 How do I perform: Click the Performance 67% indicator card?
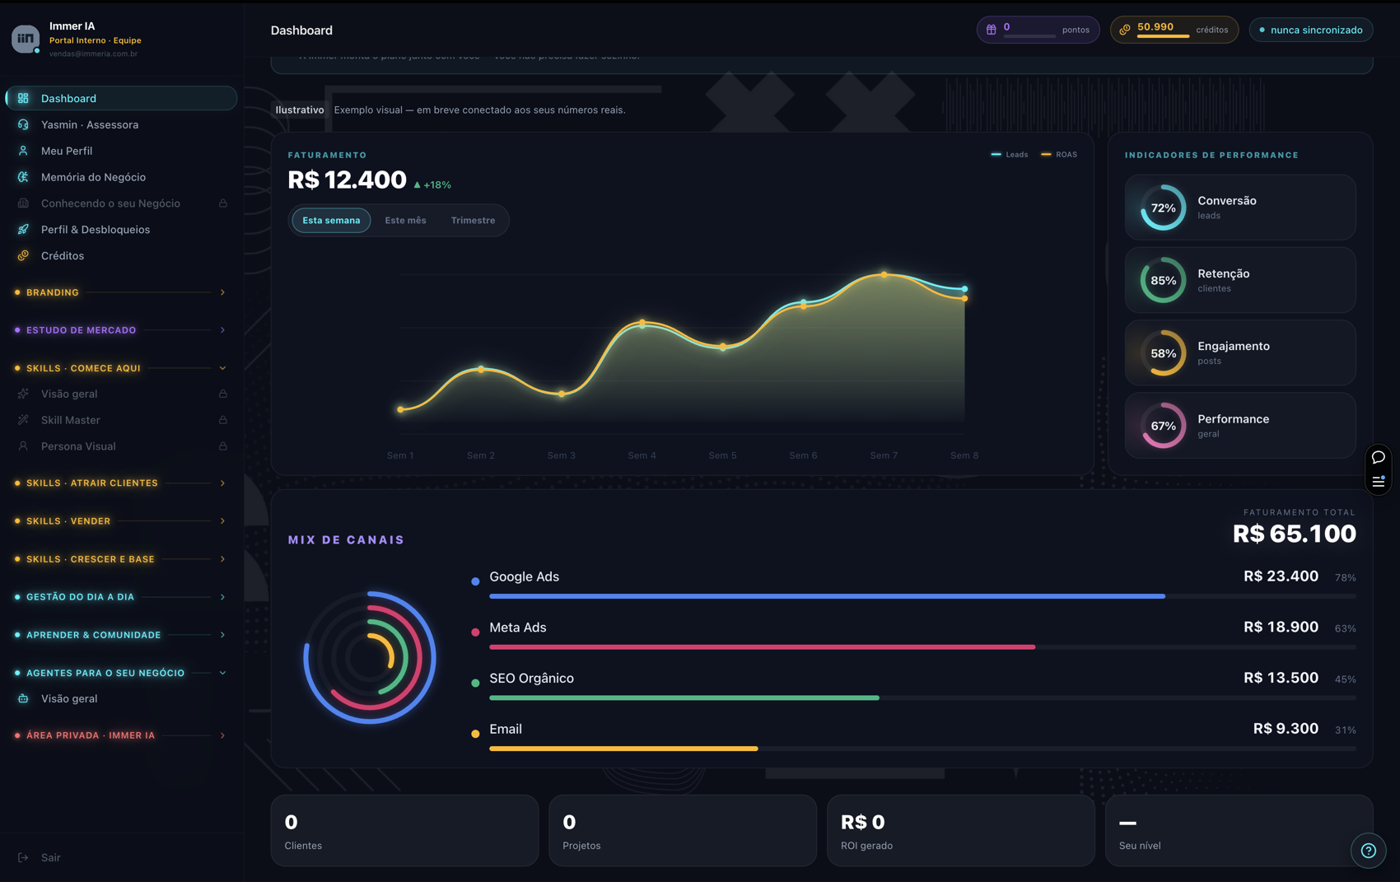point(1240,426)
